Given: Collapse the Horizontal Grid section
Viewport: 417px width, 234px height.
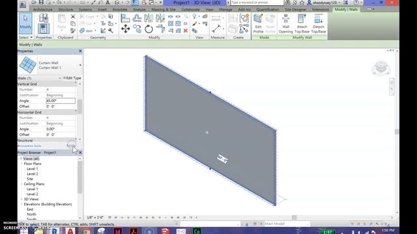Looking at the screenshot, I should (76, 112).
